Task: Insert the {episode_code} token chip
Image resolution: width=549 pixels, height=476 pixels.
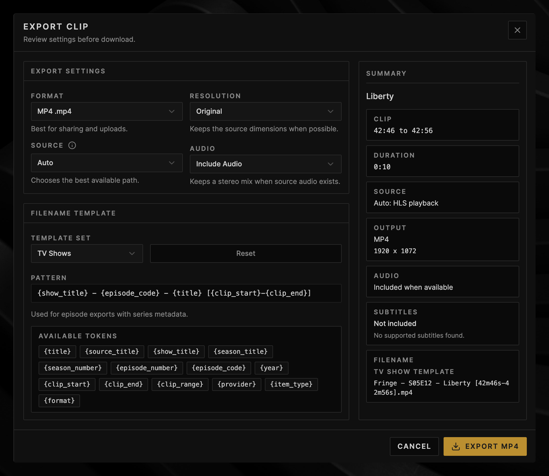Action: click(x=219, y=368)
